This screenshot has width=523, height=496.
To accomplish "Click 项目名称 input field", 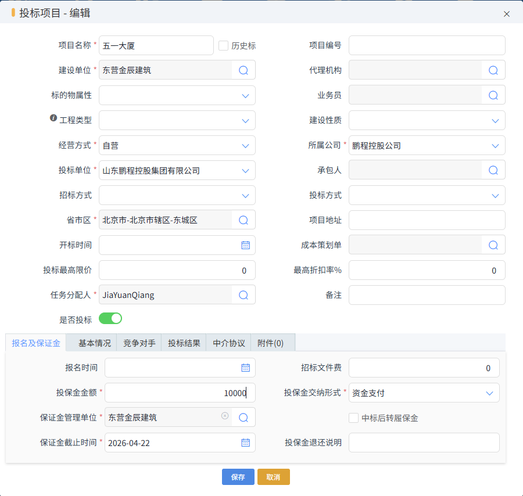I will click(x=156, y=45).
